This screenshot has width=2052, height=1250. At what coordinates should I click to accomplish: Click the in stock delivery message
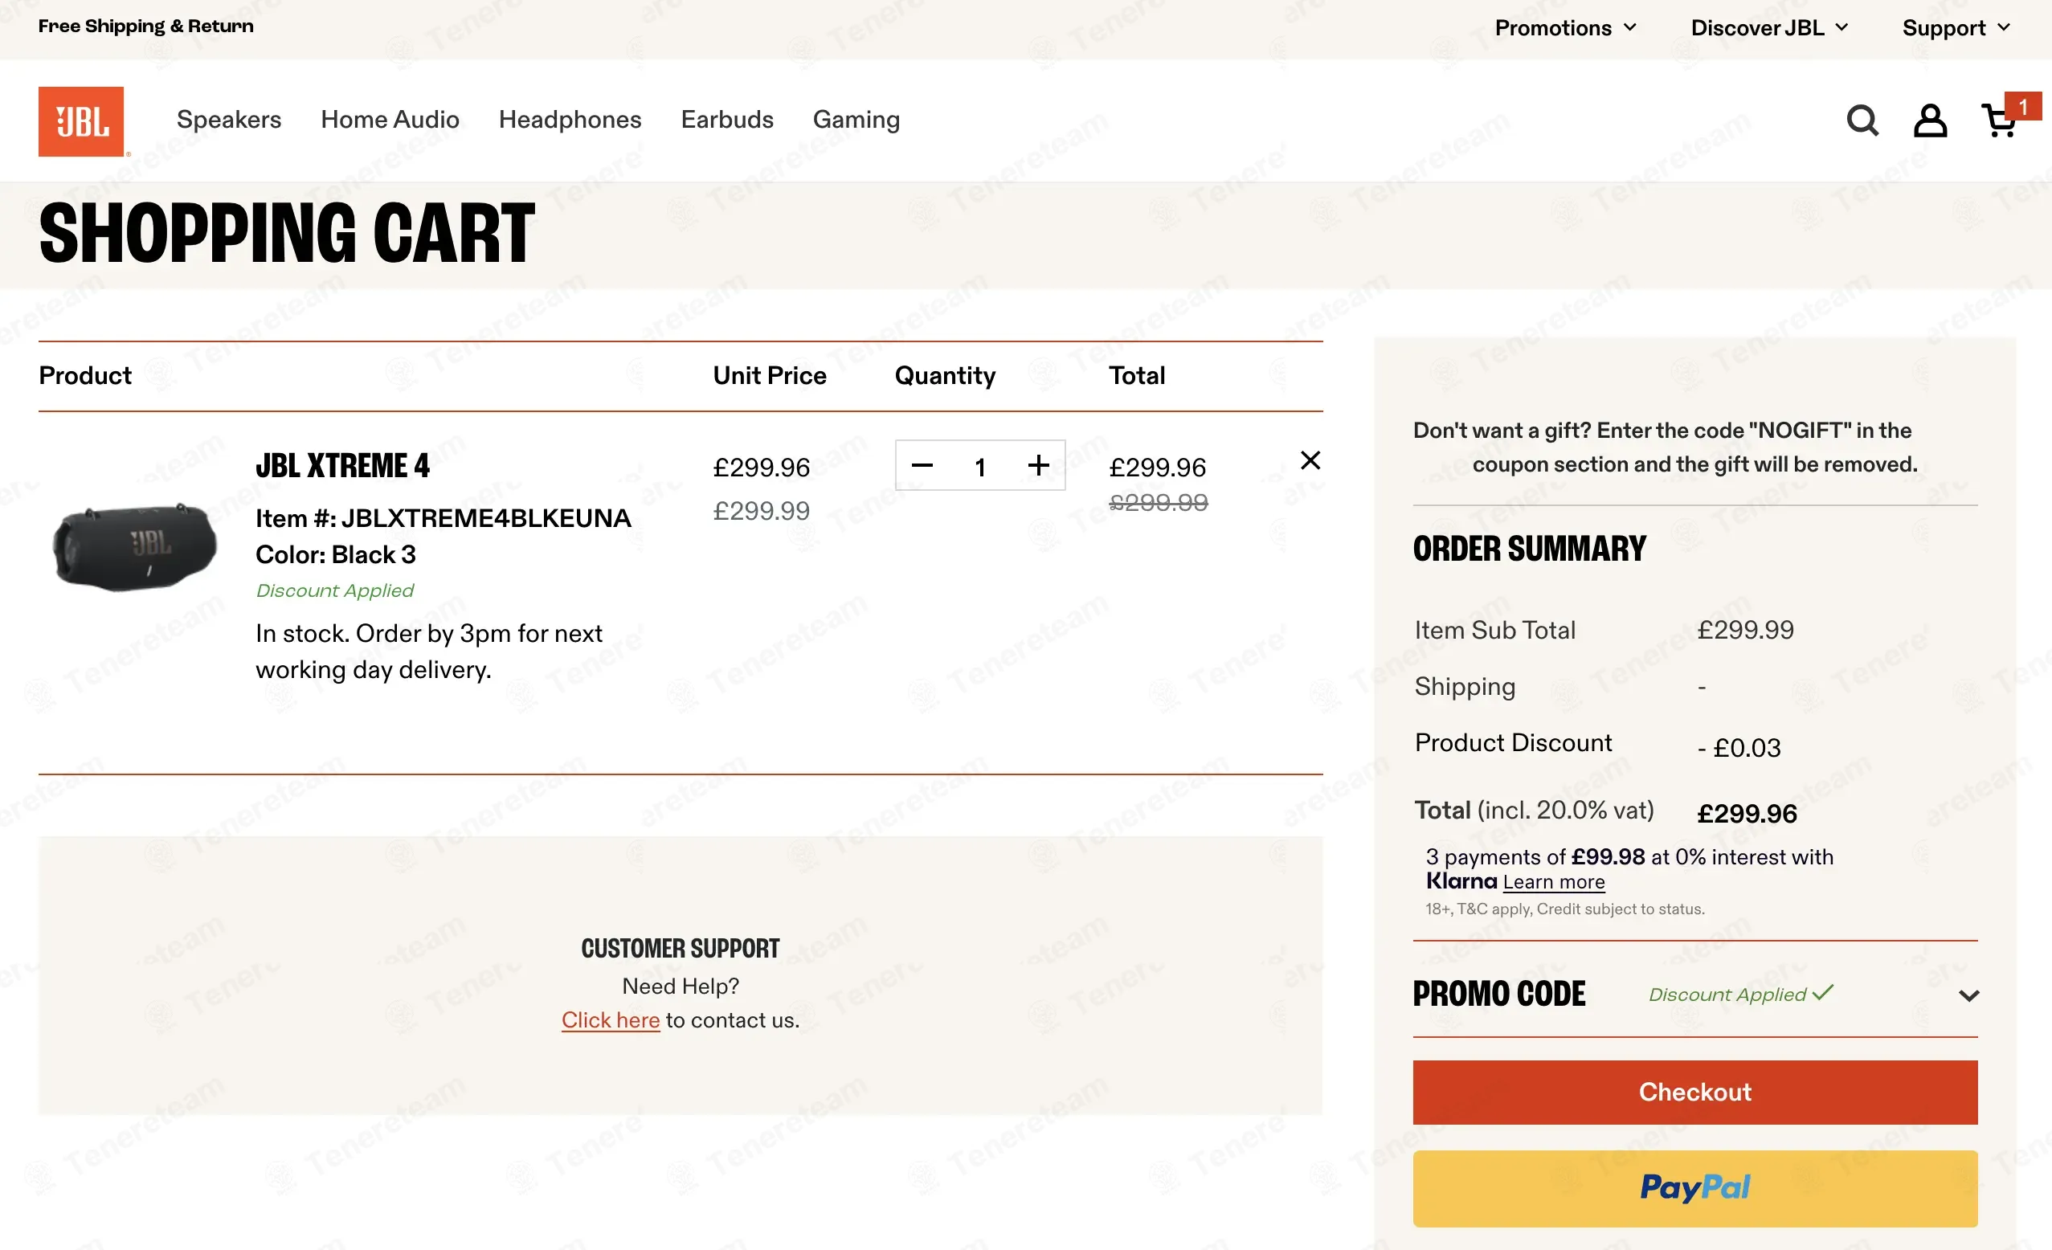click(429, 652)
